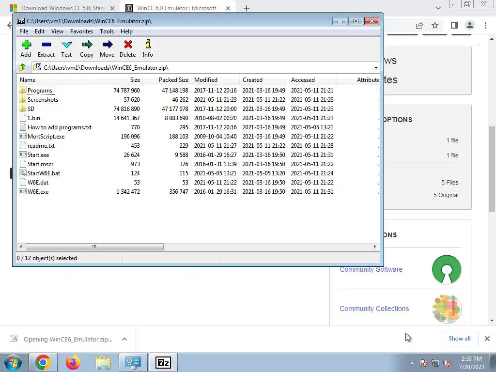Close the downloads bar
Viewport: 496px width, 372px height.
487,339
